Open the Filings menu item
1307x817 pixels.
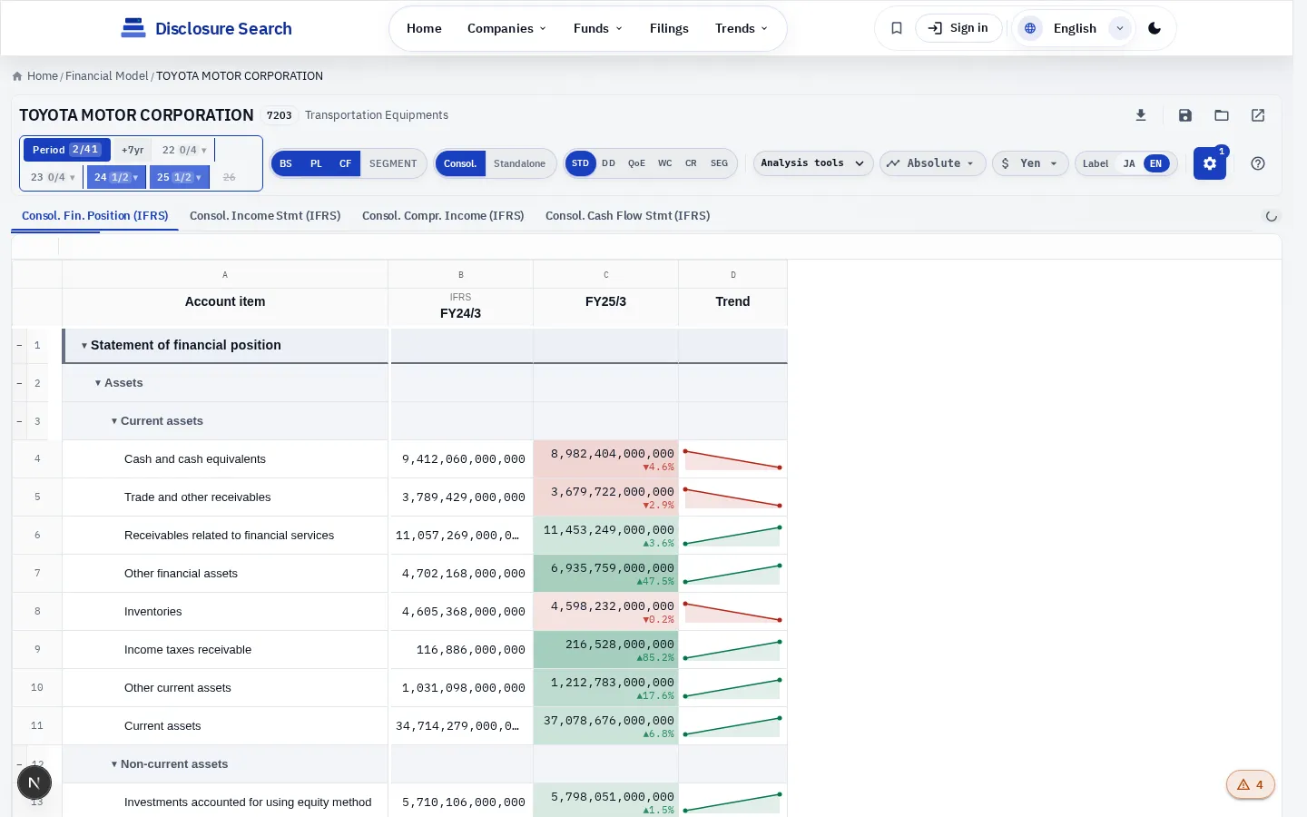tap(669, 28)
